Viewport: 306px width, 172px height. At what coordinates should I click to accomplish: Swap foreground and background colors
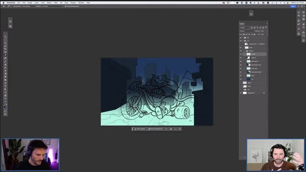click(6, 105)
